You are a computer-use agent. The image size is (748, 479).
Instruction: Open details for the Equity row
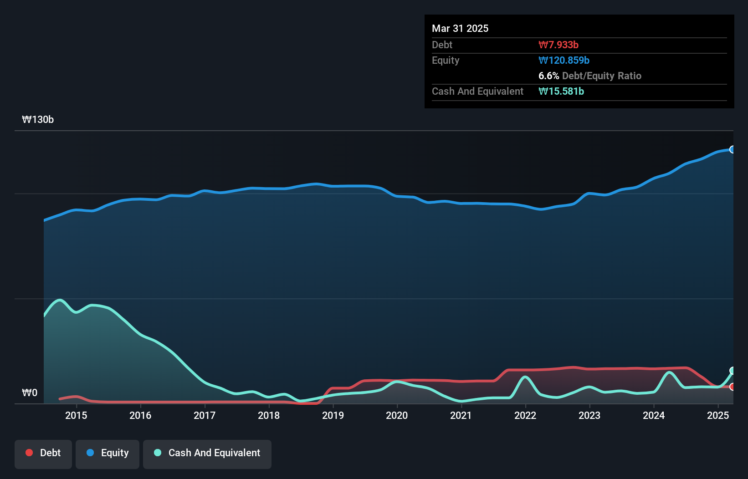445,60
